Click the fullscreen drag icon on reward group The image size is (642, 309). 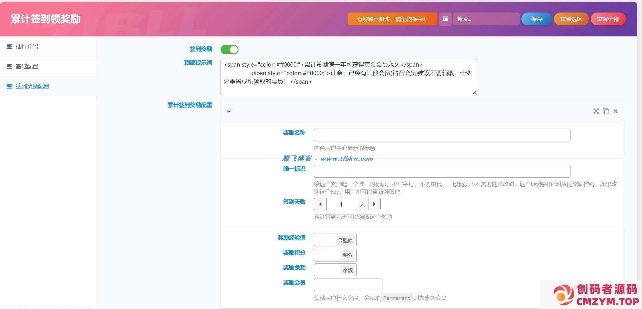click(596, 111)
